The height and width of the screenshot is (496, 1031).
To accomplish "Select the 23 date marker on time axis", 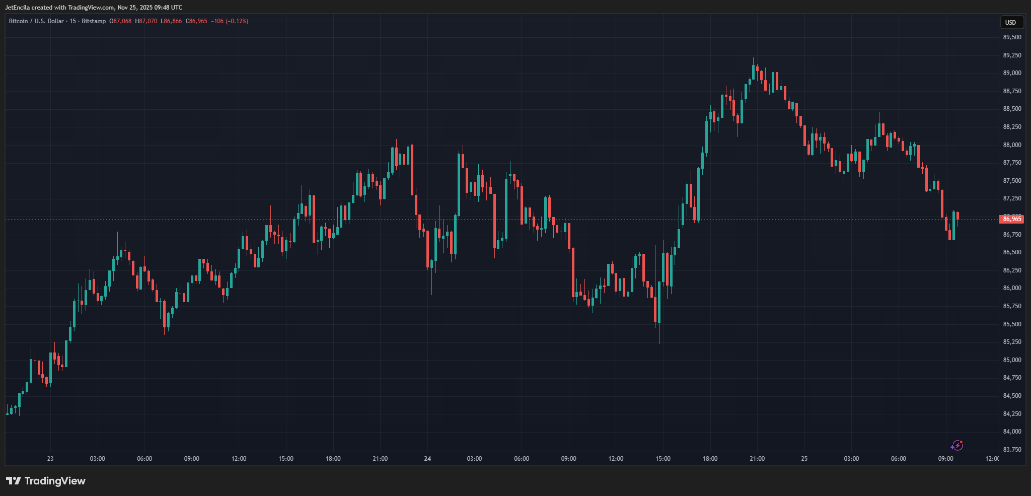I will (x=50, y=459).
